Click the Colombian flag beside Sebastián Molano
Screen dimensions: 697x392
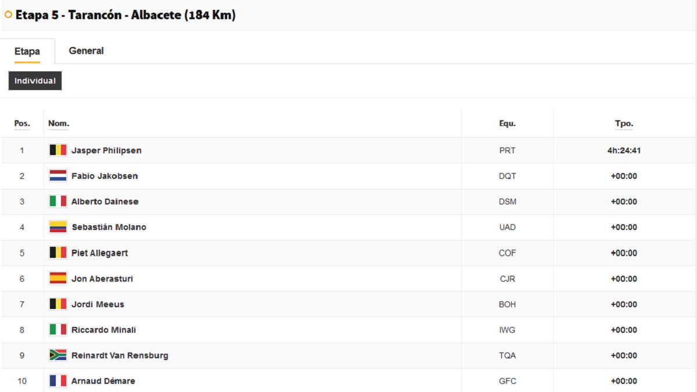click(x=58, y=227)
